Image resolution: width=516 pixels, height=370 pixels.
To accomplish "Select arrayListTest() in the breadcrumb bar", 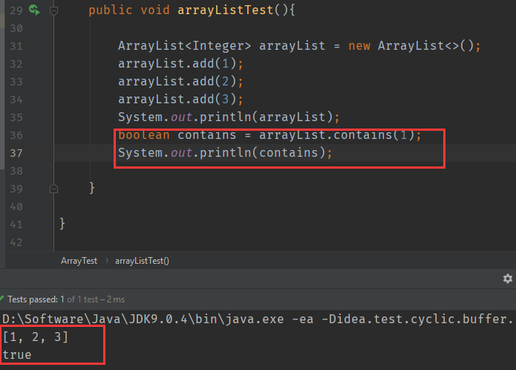I will coord(142,261).
